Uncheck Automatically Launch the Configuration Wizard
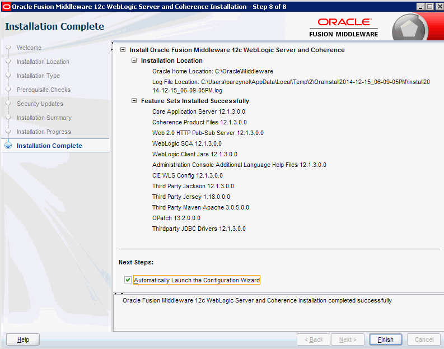Screen dimensions: 444x349 pyautogui.click(x=128, y=280)
